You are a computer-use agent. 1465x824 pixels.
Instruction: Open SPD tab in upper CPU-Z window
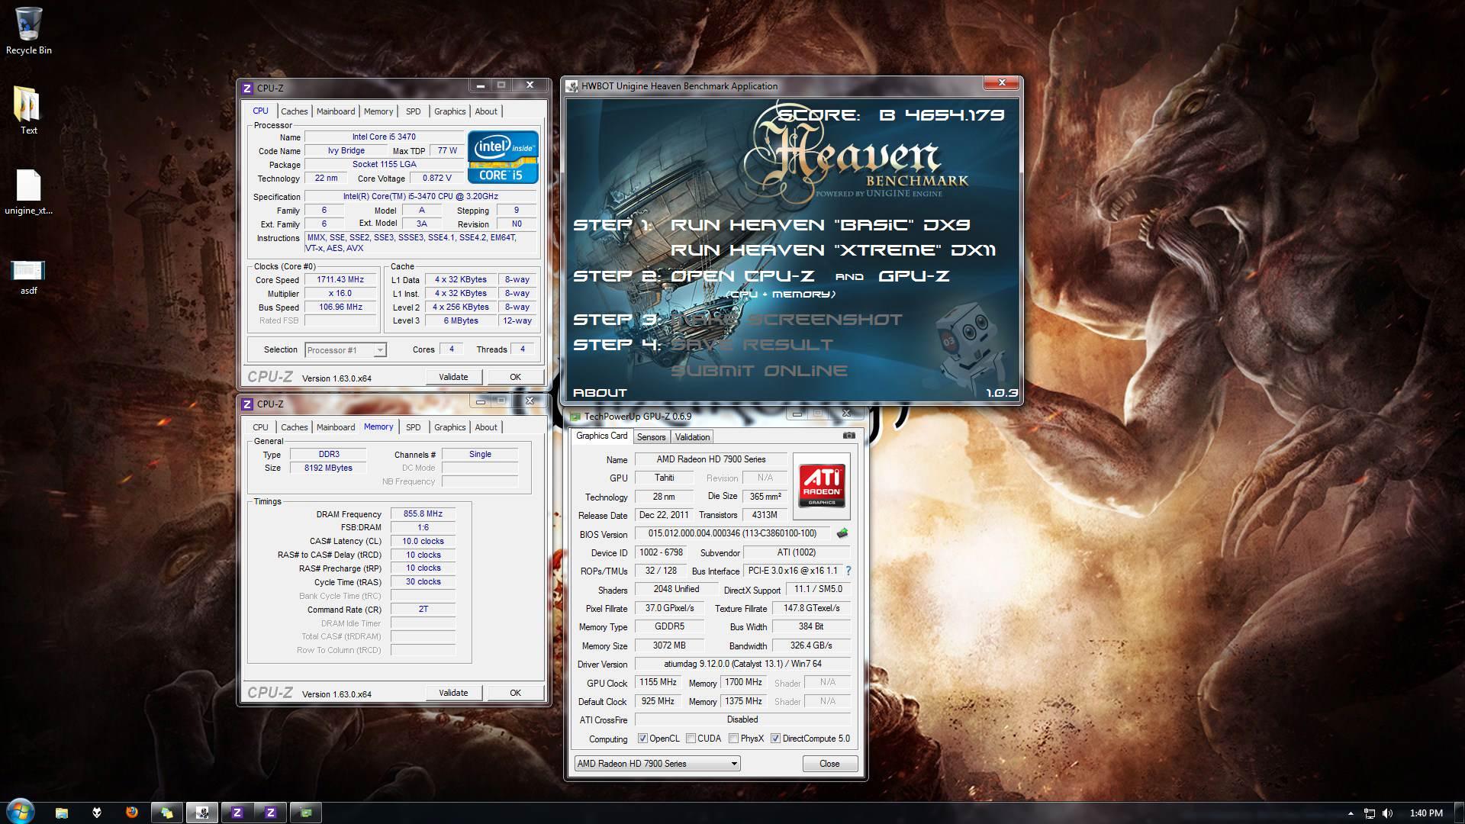(x=413, y=111)
